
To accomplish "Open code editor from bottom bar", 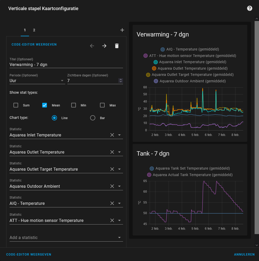I will click(28, 255).
